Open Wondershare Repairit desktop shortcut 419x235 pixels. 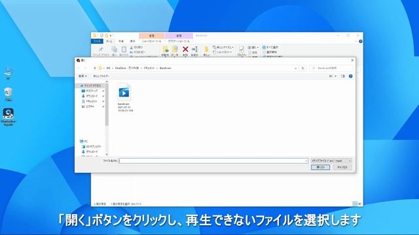(9, 117)
